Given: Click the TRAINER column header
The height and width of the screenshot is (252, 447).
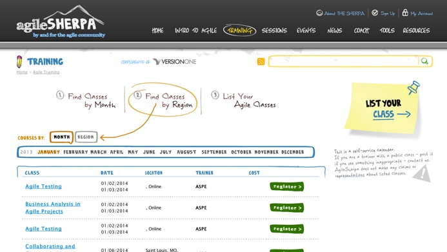Looking at the screenshot, I should point(204,173).
